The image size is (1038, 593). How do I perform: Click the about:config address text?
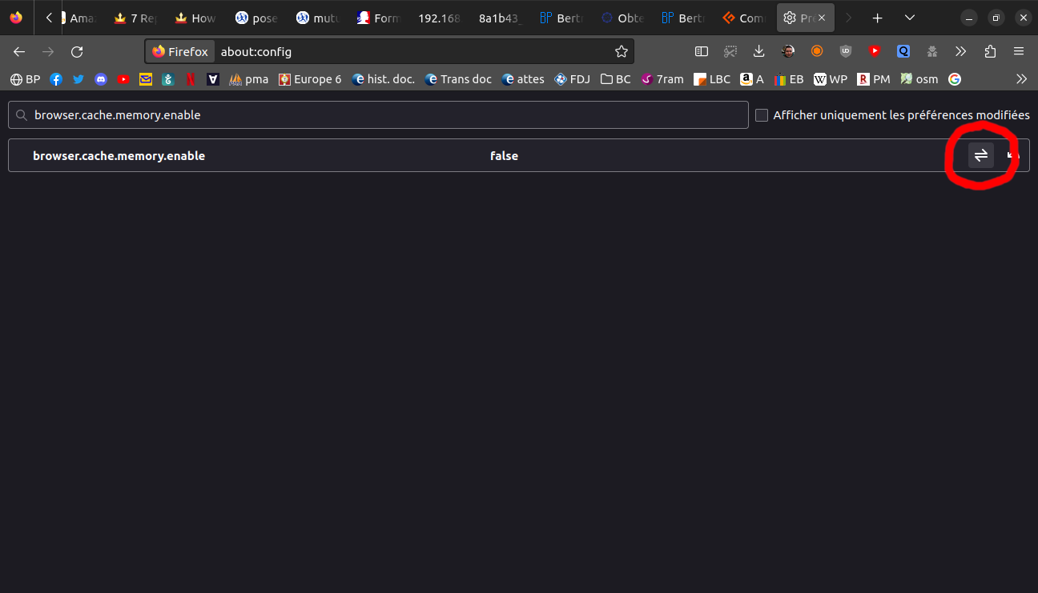256,52
